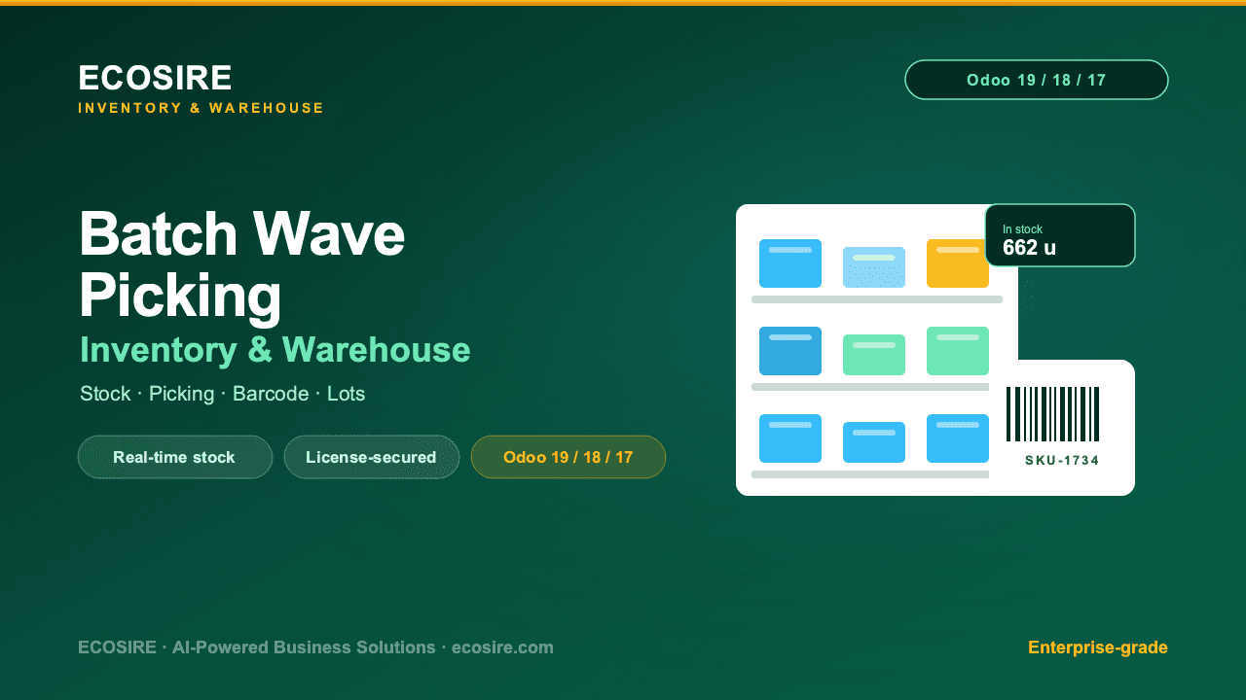Click the Batch Wave Picking headline
Screen dimensions: 1246x700
pyautogui.click(x=241, y=263)
